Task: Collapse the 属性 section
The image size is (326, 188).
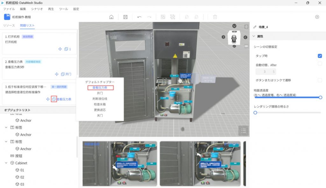Action: click(254, 36)
